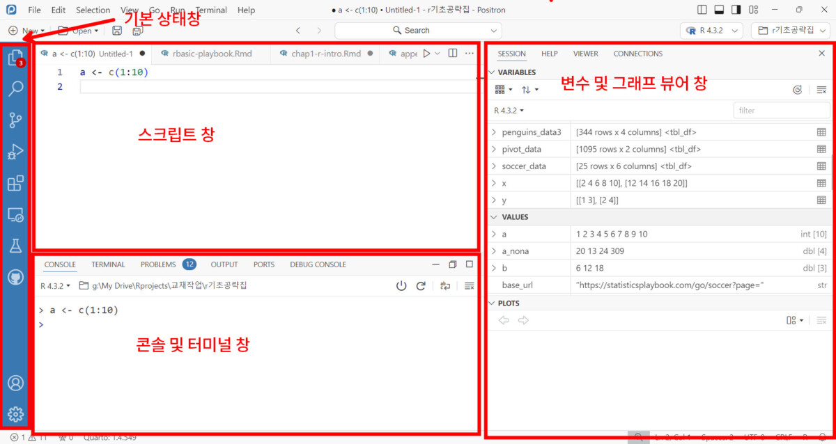
Task: Open the Run and Debug view
Action: click(x=15, y=152)
